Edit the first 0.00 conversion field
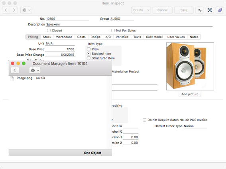Viewport: 226px width, 169px height. 131,137
